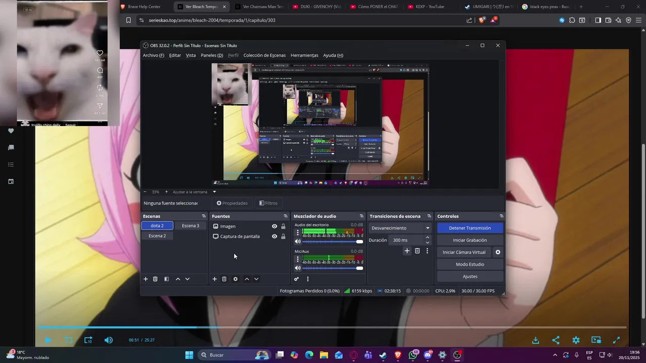This screenshot has height=363, width=646.
Task: Open Colección de Escenas menu
Action: (x=264, y=55)
